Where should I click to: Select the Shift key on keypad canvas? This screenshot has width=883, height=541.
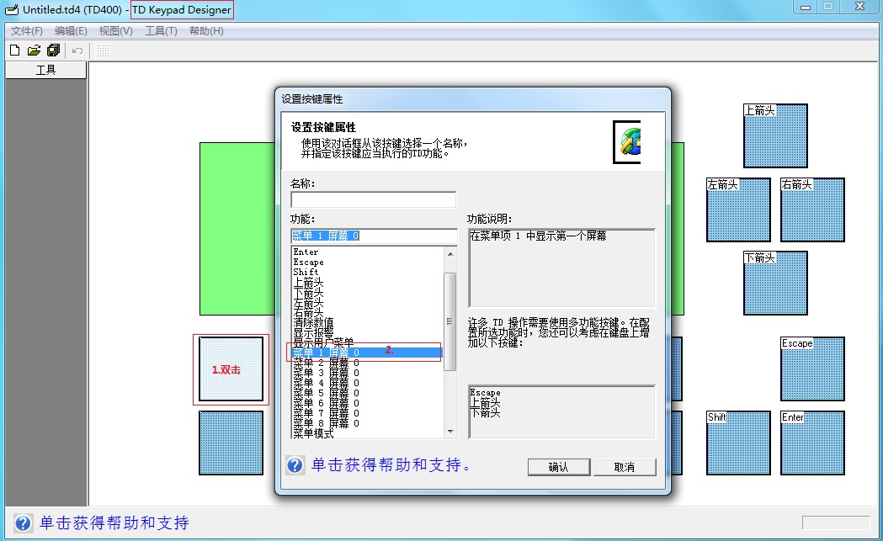[x=738, y=443]
